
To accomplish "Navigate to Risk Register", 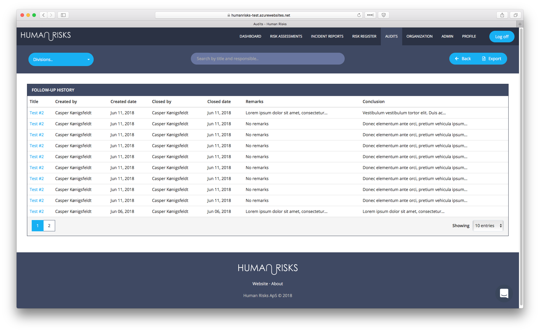I will click(364, 36).
